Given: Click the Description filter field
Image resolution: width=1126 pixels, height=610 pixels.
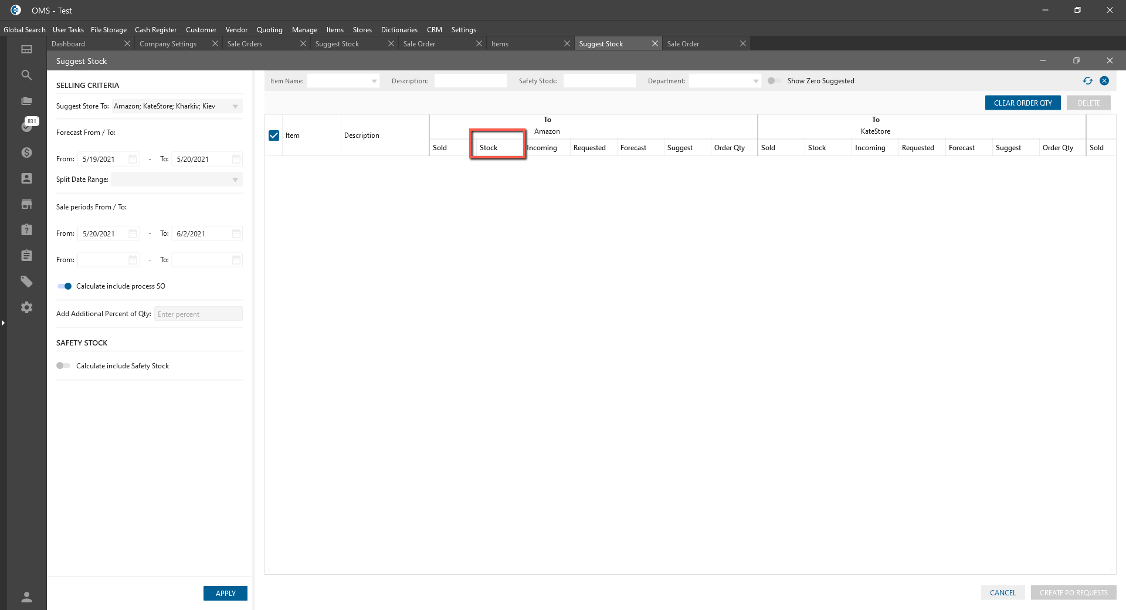Looking at the screenshot, I should pos(470,81).
